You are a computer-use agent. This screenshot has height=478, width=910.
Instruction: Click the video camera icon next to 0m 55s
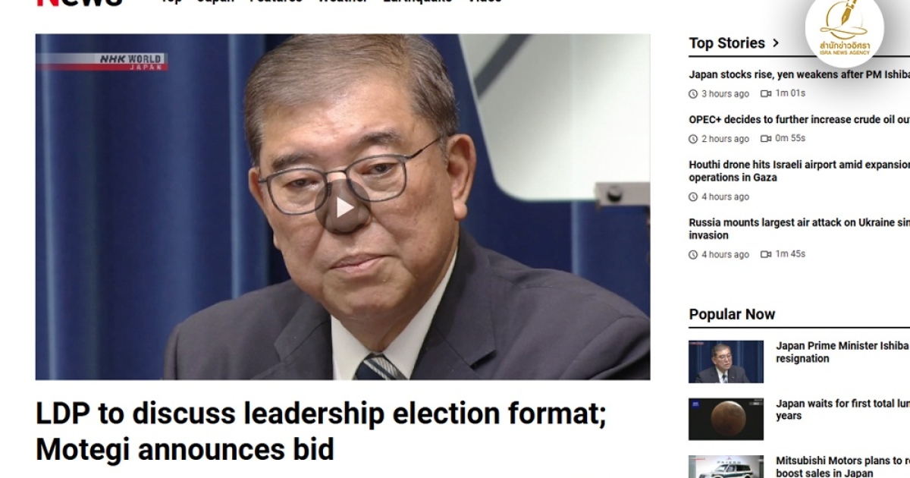[766, 139]
